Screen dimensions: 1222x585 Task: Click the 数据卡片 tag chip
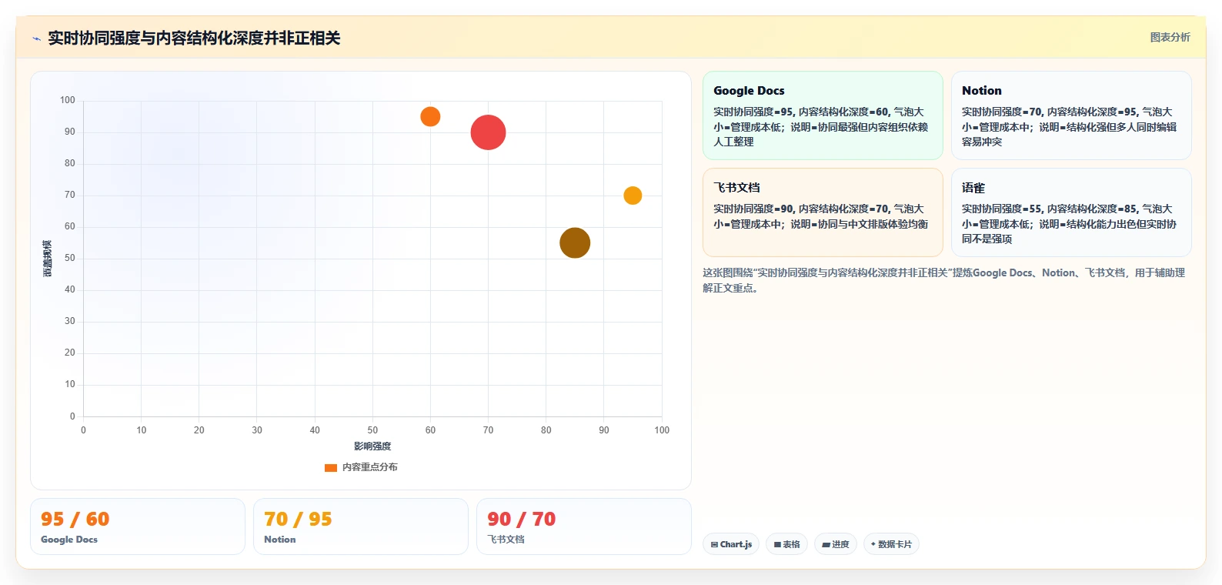[891, 544]
